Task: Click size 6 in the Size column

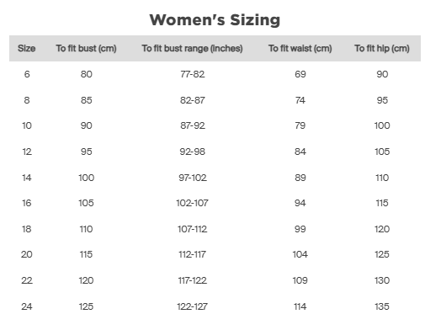Action: 27,74
